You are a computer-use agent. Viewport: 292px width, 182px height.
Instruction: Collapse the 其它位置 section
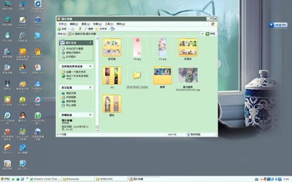click(91, 87)
